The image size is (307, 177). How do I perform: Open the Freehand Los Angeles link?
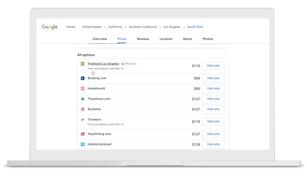(x=103, y=64)
